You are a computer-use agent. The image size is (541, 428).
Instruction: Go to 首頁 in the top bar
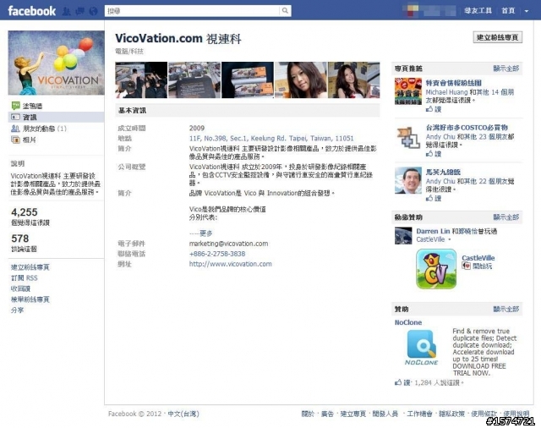click(508, 11)
